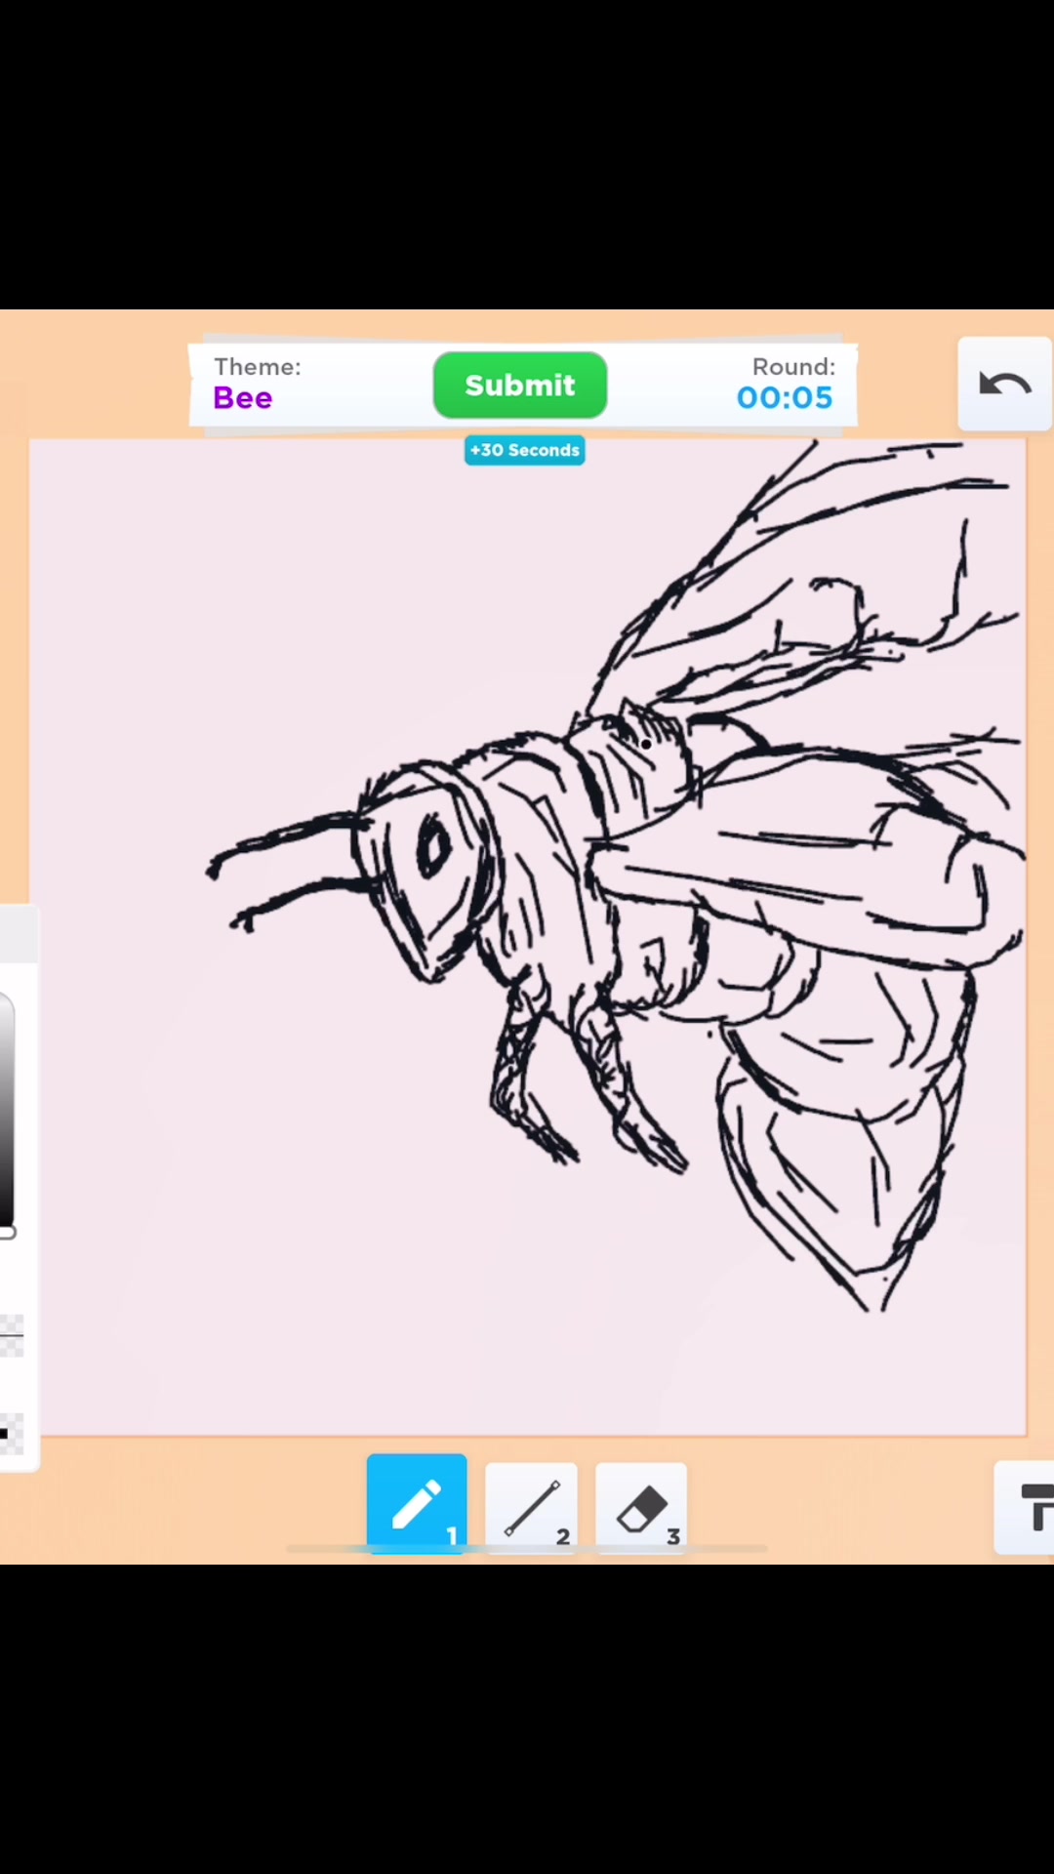Click the gray header of the color panel
1054x1874 pixels.
(x=18, y=935)
